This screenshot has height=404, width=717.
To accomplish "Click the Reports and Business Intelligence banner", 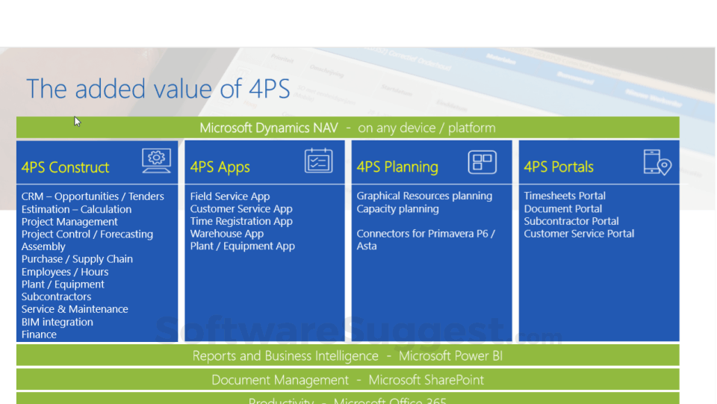I will click(348, 355).
